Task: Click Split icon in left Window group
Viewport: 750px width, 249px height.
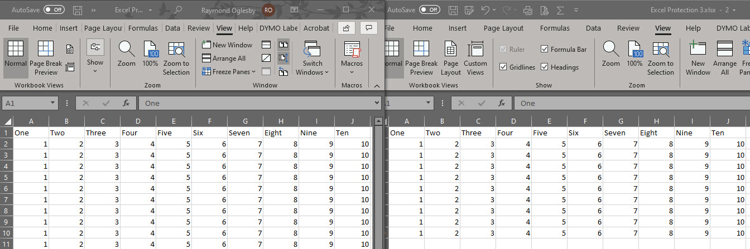Action: click(267, 45)
